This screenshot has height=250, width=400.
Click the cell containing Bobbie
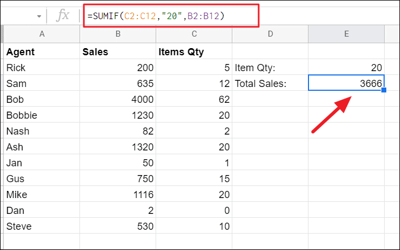(42, 115)
